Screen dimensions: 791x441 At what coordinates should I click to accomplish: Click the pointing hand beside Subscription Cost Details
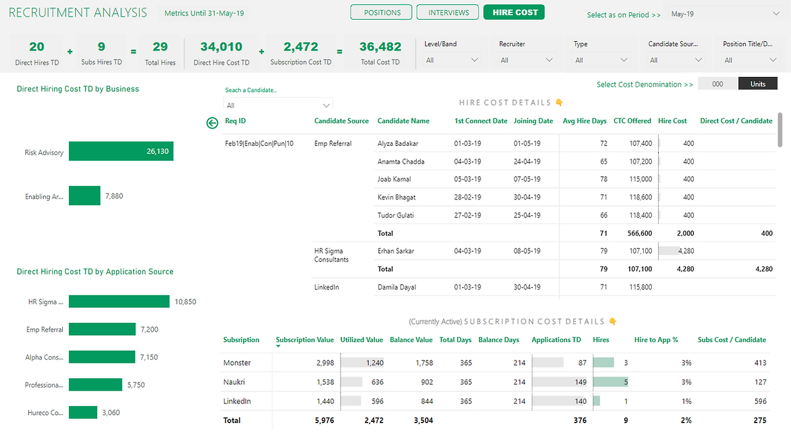612,322
